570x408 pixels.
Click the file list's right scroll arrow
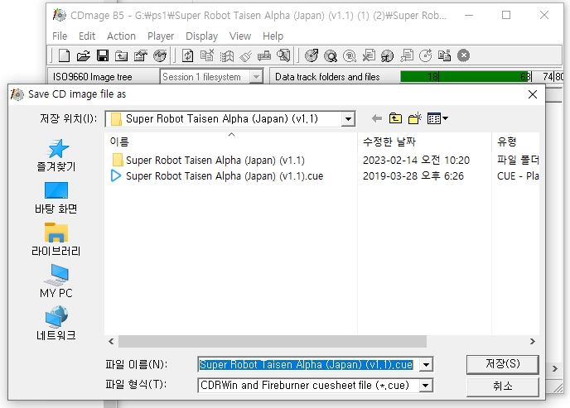point(532,342)
